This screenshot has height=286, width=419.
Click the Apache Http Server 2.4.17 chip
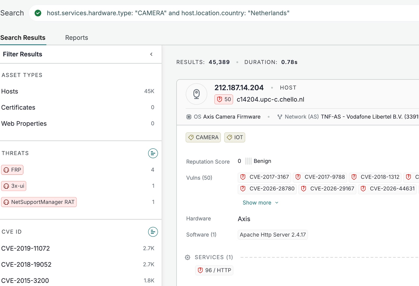click(x=273, y=235)
